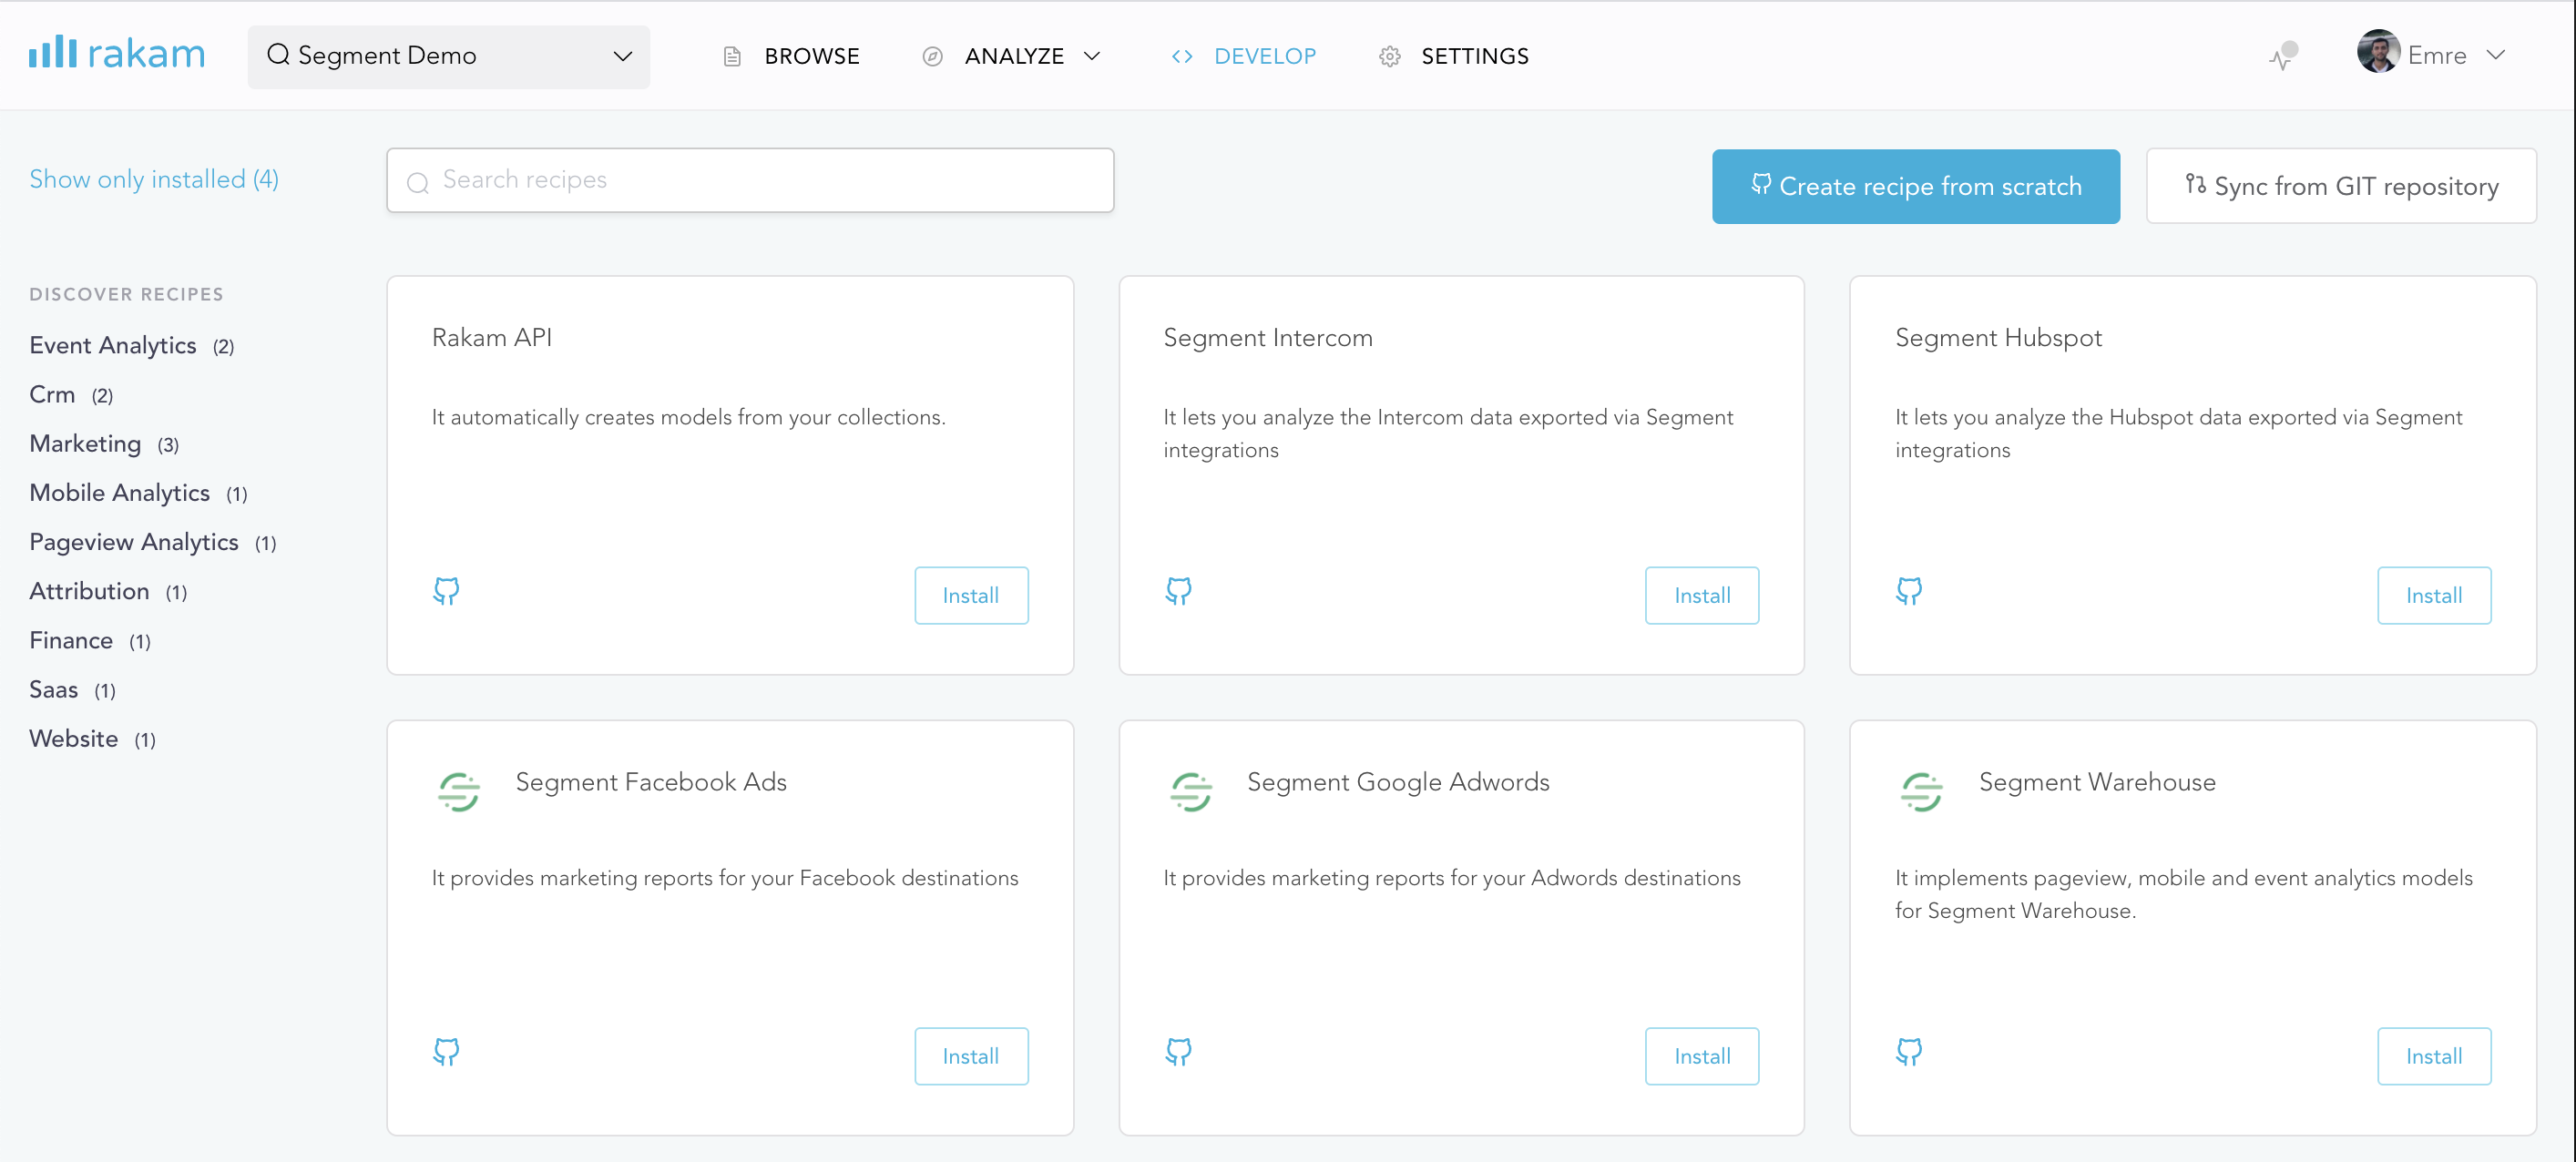Install the Segment Google Adwords recipe

tap(1701, 1056)
